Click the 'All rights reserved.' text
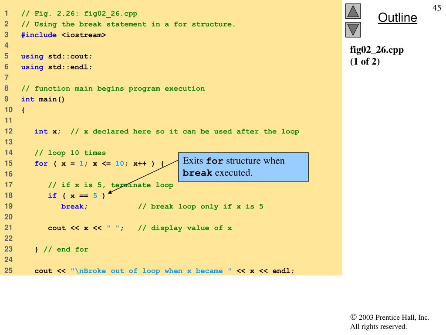 click(378, 326)
